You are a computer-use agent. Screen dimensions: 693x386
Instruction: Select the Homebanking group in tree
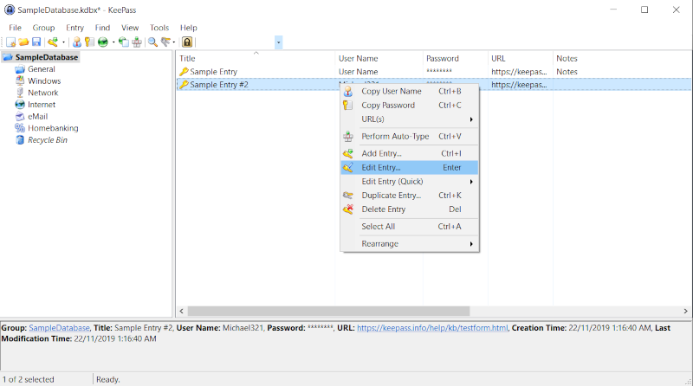tap(53, 128)
